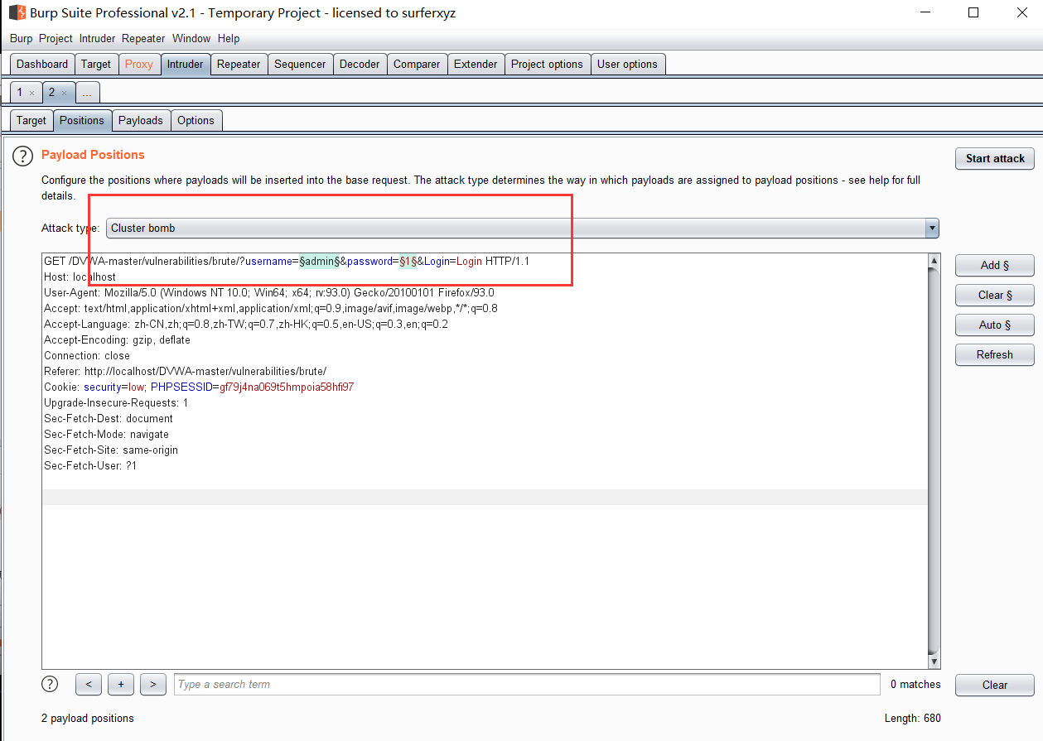Click the Sec-Fetch-Mode: navigate line
Screen dimensions: 1043x741
106,435
